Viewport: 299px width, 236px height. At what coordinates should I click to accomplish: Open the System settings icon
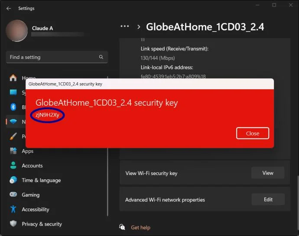13,93
